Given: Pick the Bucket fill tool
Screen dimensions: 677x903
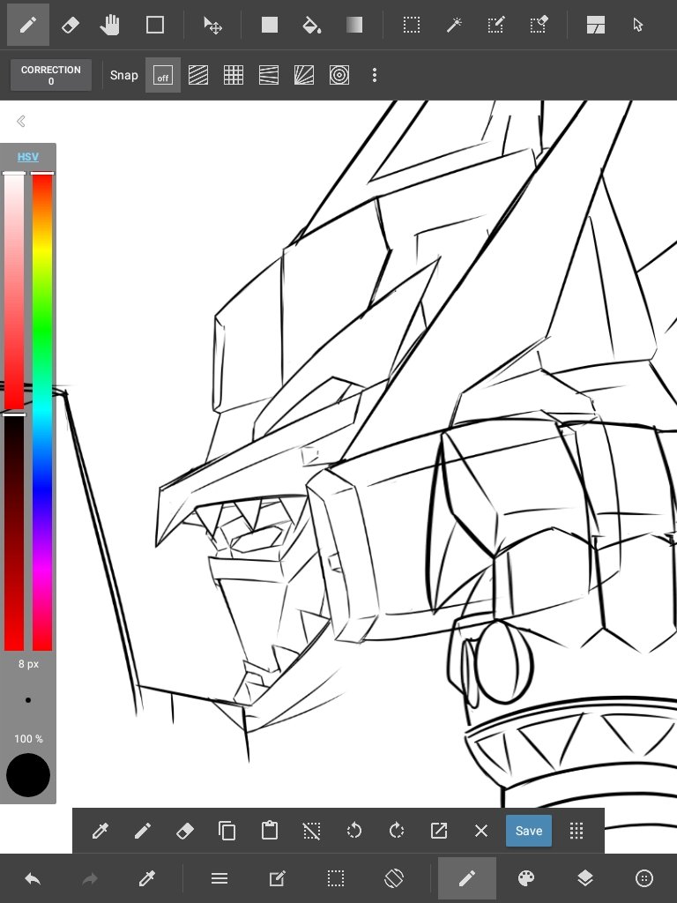Looking at the screenshot, I should pyautogui.click(x=311, y=25).
